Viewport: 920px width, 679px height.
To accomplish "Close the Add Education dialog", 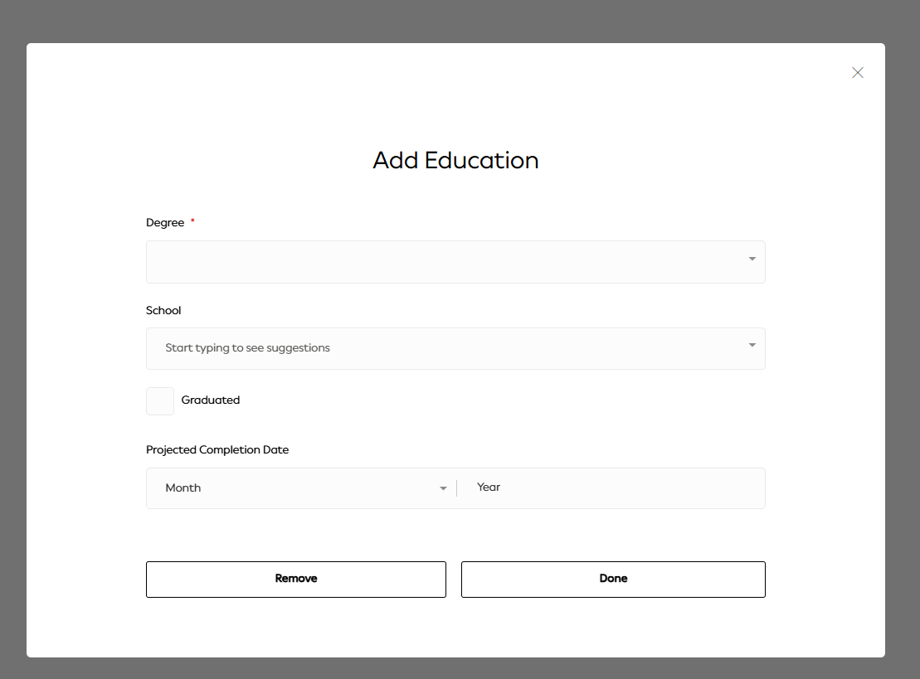I will [x=857, y=73].
